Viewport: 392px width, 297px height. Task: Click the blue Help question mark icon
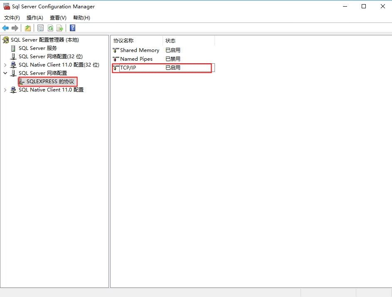[73, 28]
